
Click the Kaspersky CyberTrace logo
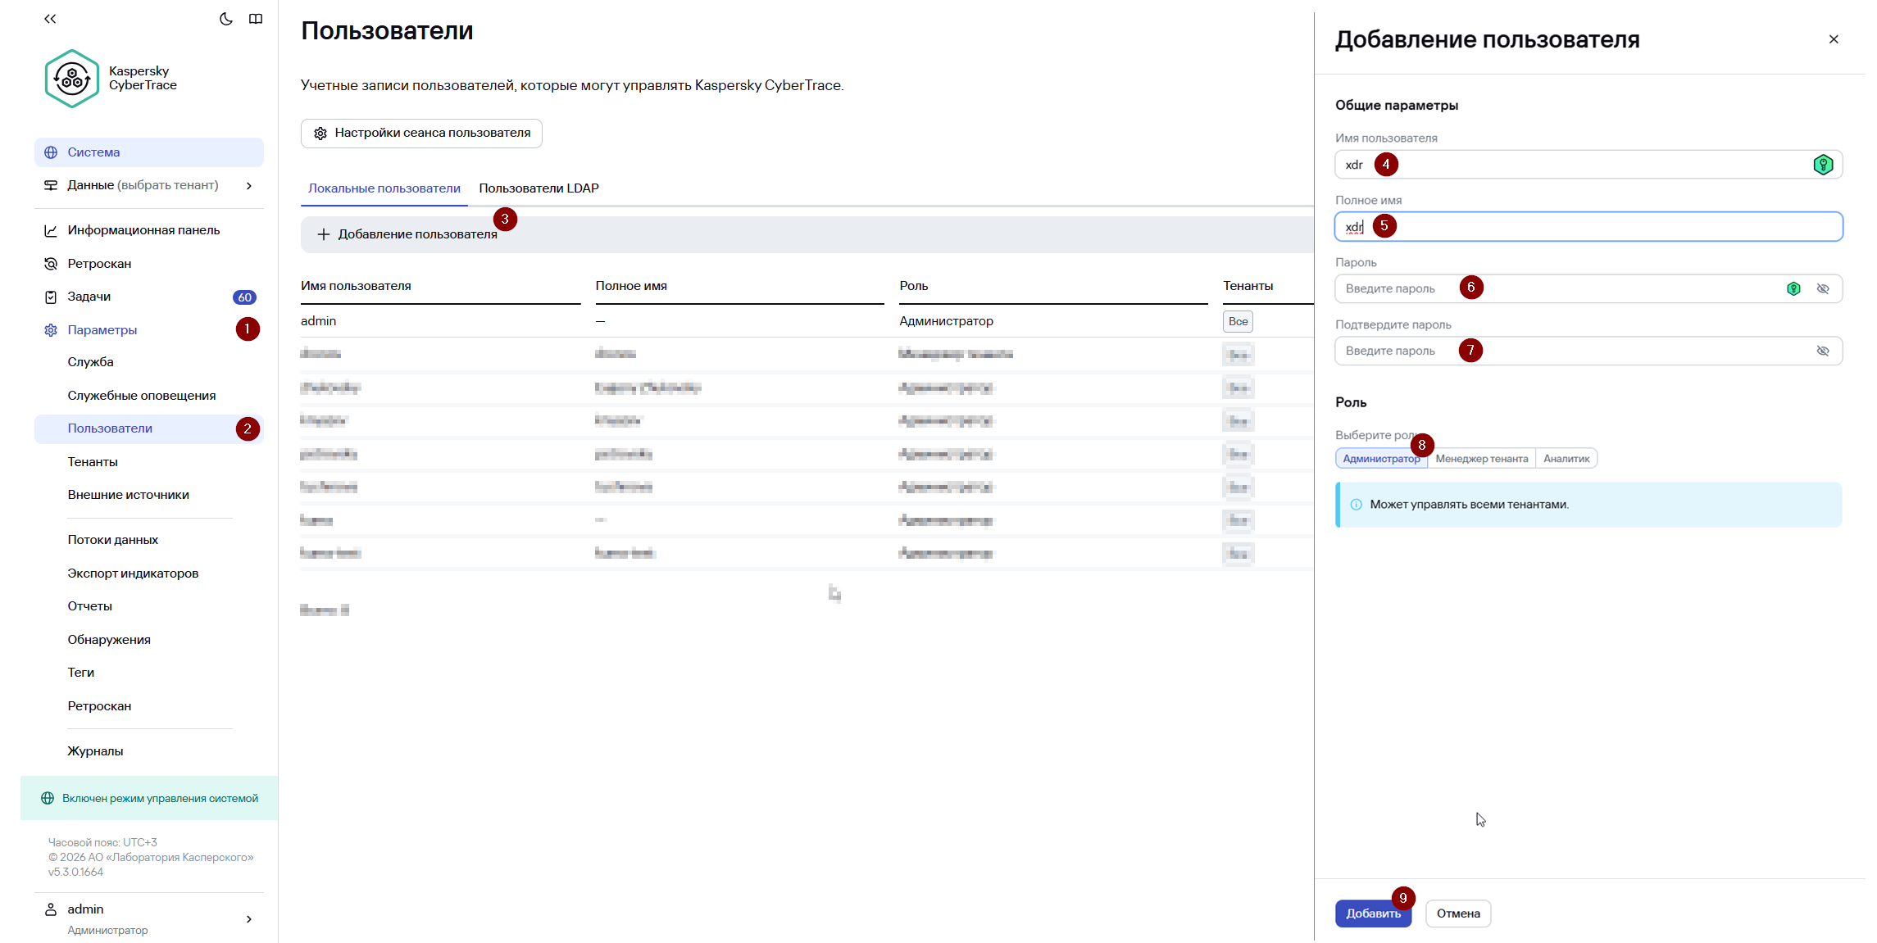pos(72,79)
